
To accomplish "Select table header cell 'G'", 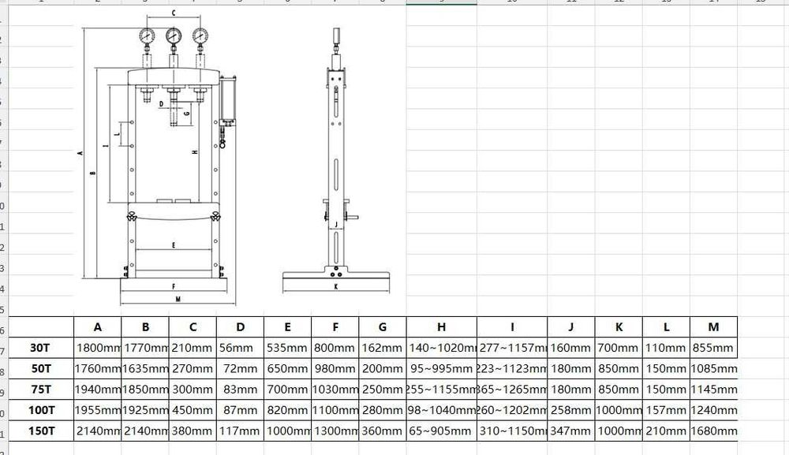I will click(x=383, y=326).
